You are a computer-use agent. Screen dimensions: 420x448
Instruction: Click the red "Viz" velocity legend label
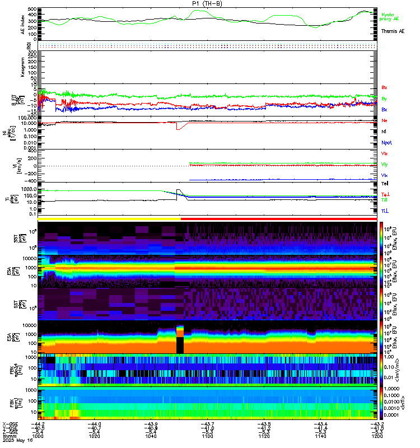click(384, 153)
